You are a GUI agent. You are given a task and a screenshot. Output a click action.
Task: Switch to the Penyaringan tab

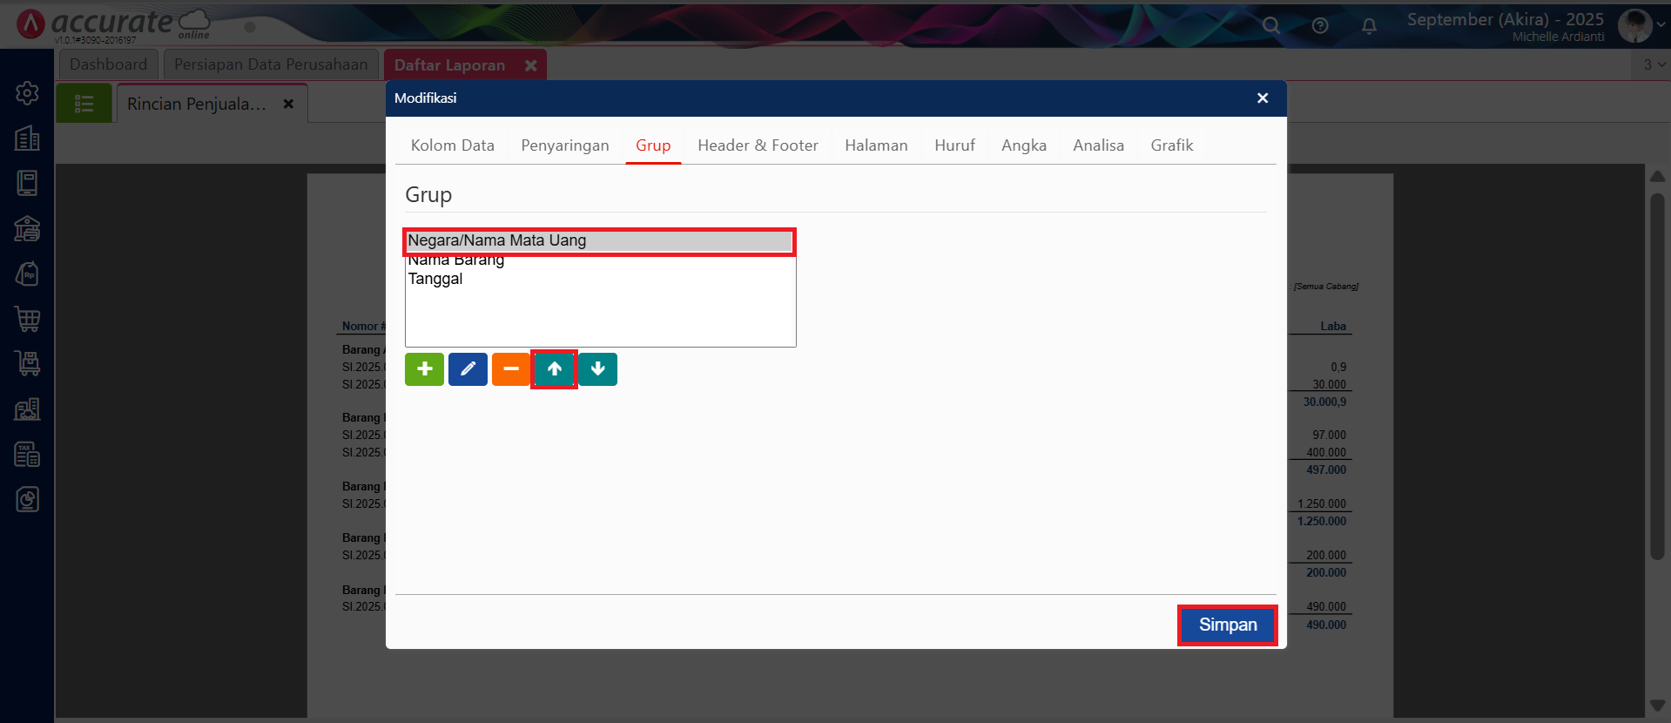pos(564,145)
